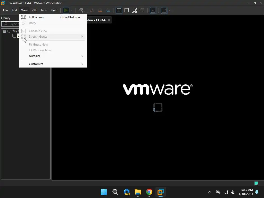
Task: Click the Library panel heading
Action: [x=6, y=18]
